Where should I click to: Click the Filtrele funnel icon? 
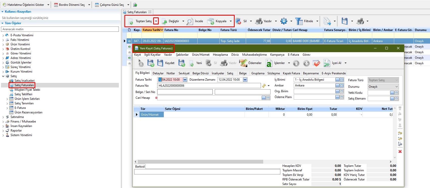coord(299,21)
